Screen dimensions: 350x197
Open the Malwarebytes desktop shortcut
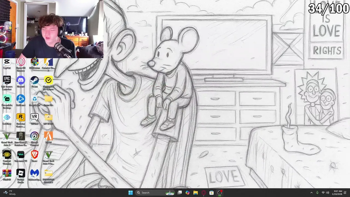34,175
